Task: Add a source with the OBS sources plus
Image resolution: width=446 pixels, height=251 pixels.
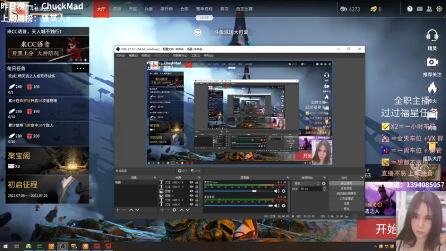Action: 162,210
